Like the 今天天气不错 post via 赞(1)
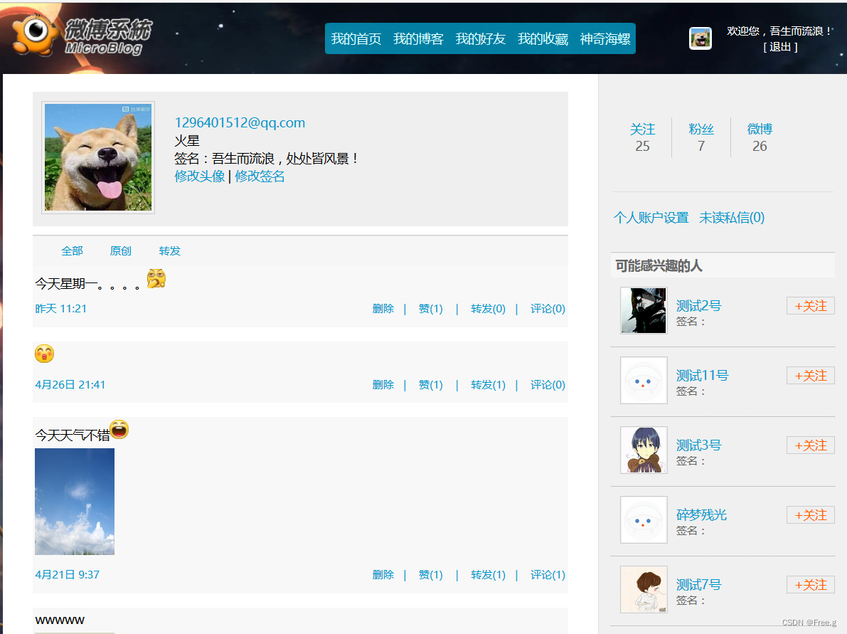This screenshot has height=634, width=847. click(430, 574)
